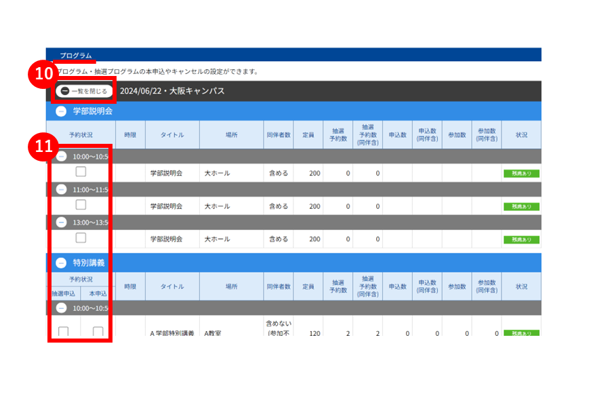Collapse the 13:00 time slot row
Screen dimensions: 614x405
tap(62, 223)
